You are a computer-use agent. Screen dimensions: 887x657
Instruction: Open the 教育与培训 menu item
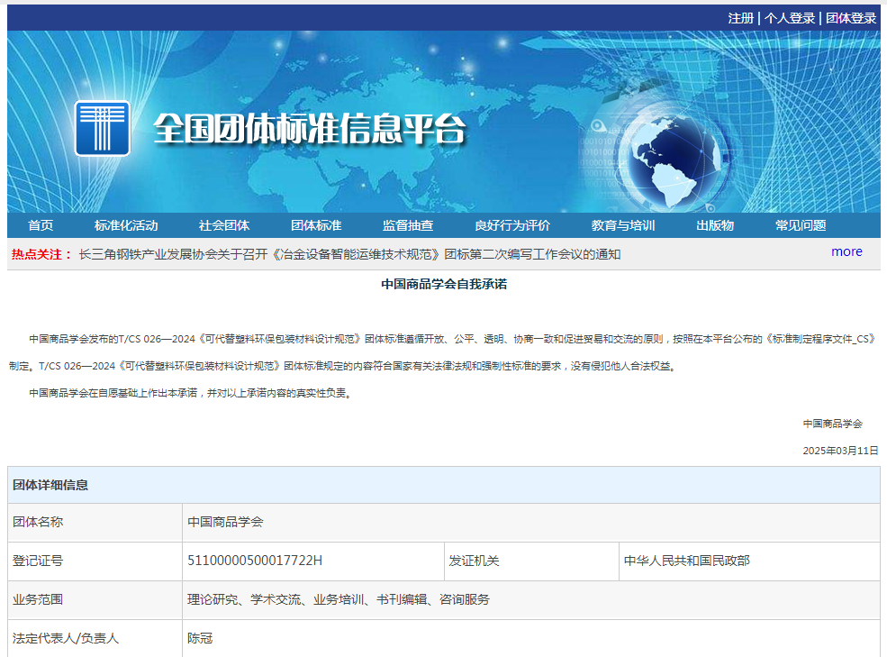point(623,225)
